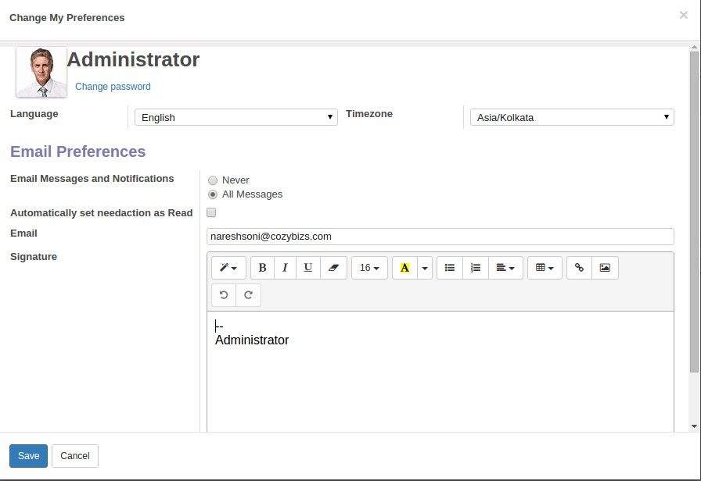Apply italic formatting in signature toolbar
This screenshot has width=701, height=481.
pos(285,268)
